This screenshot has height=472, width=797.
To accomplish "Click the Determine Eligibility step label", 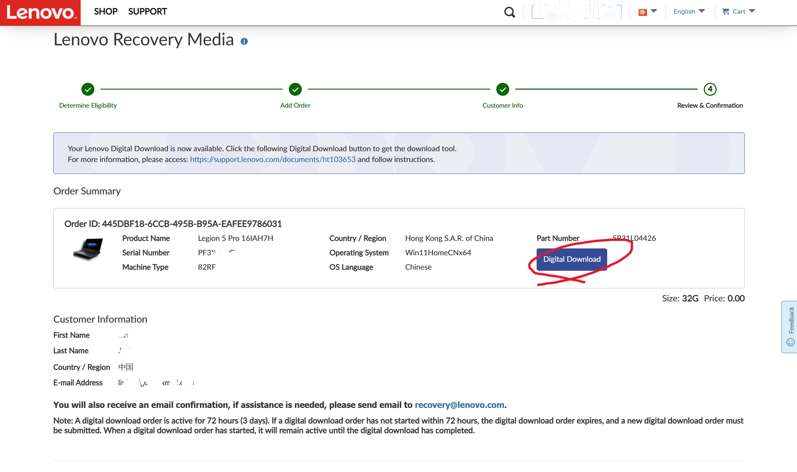I will click(88, 105).
